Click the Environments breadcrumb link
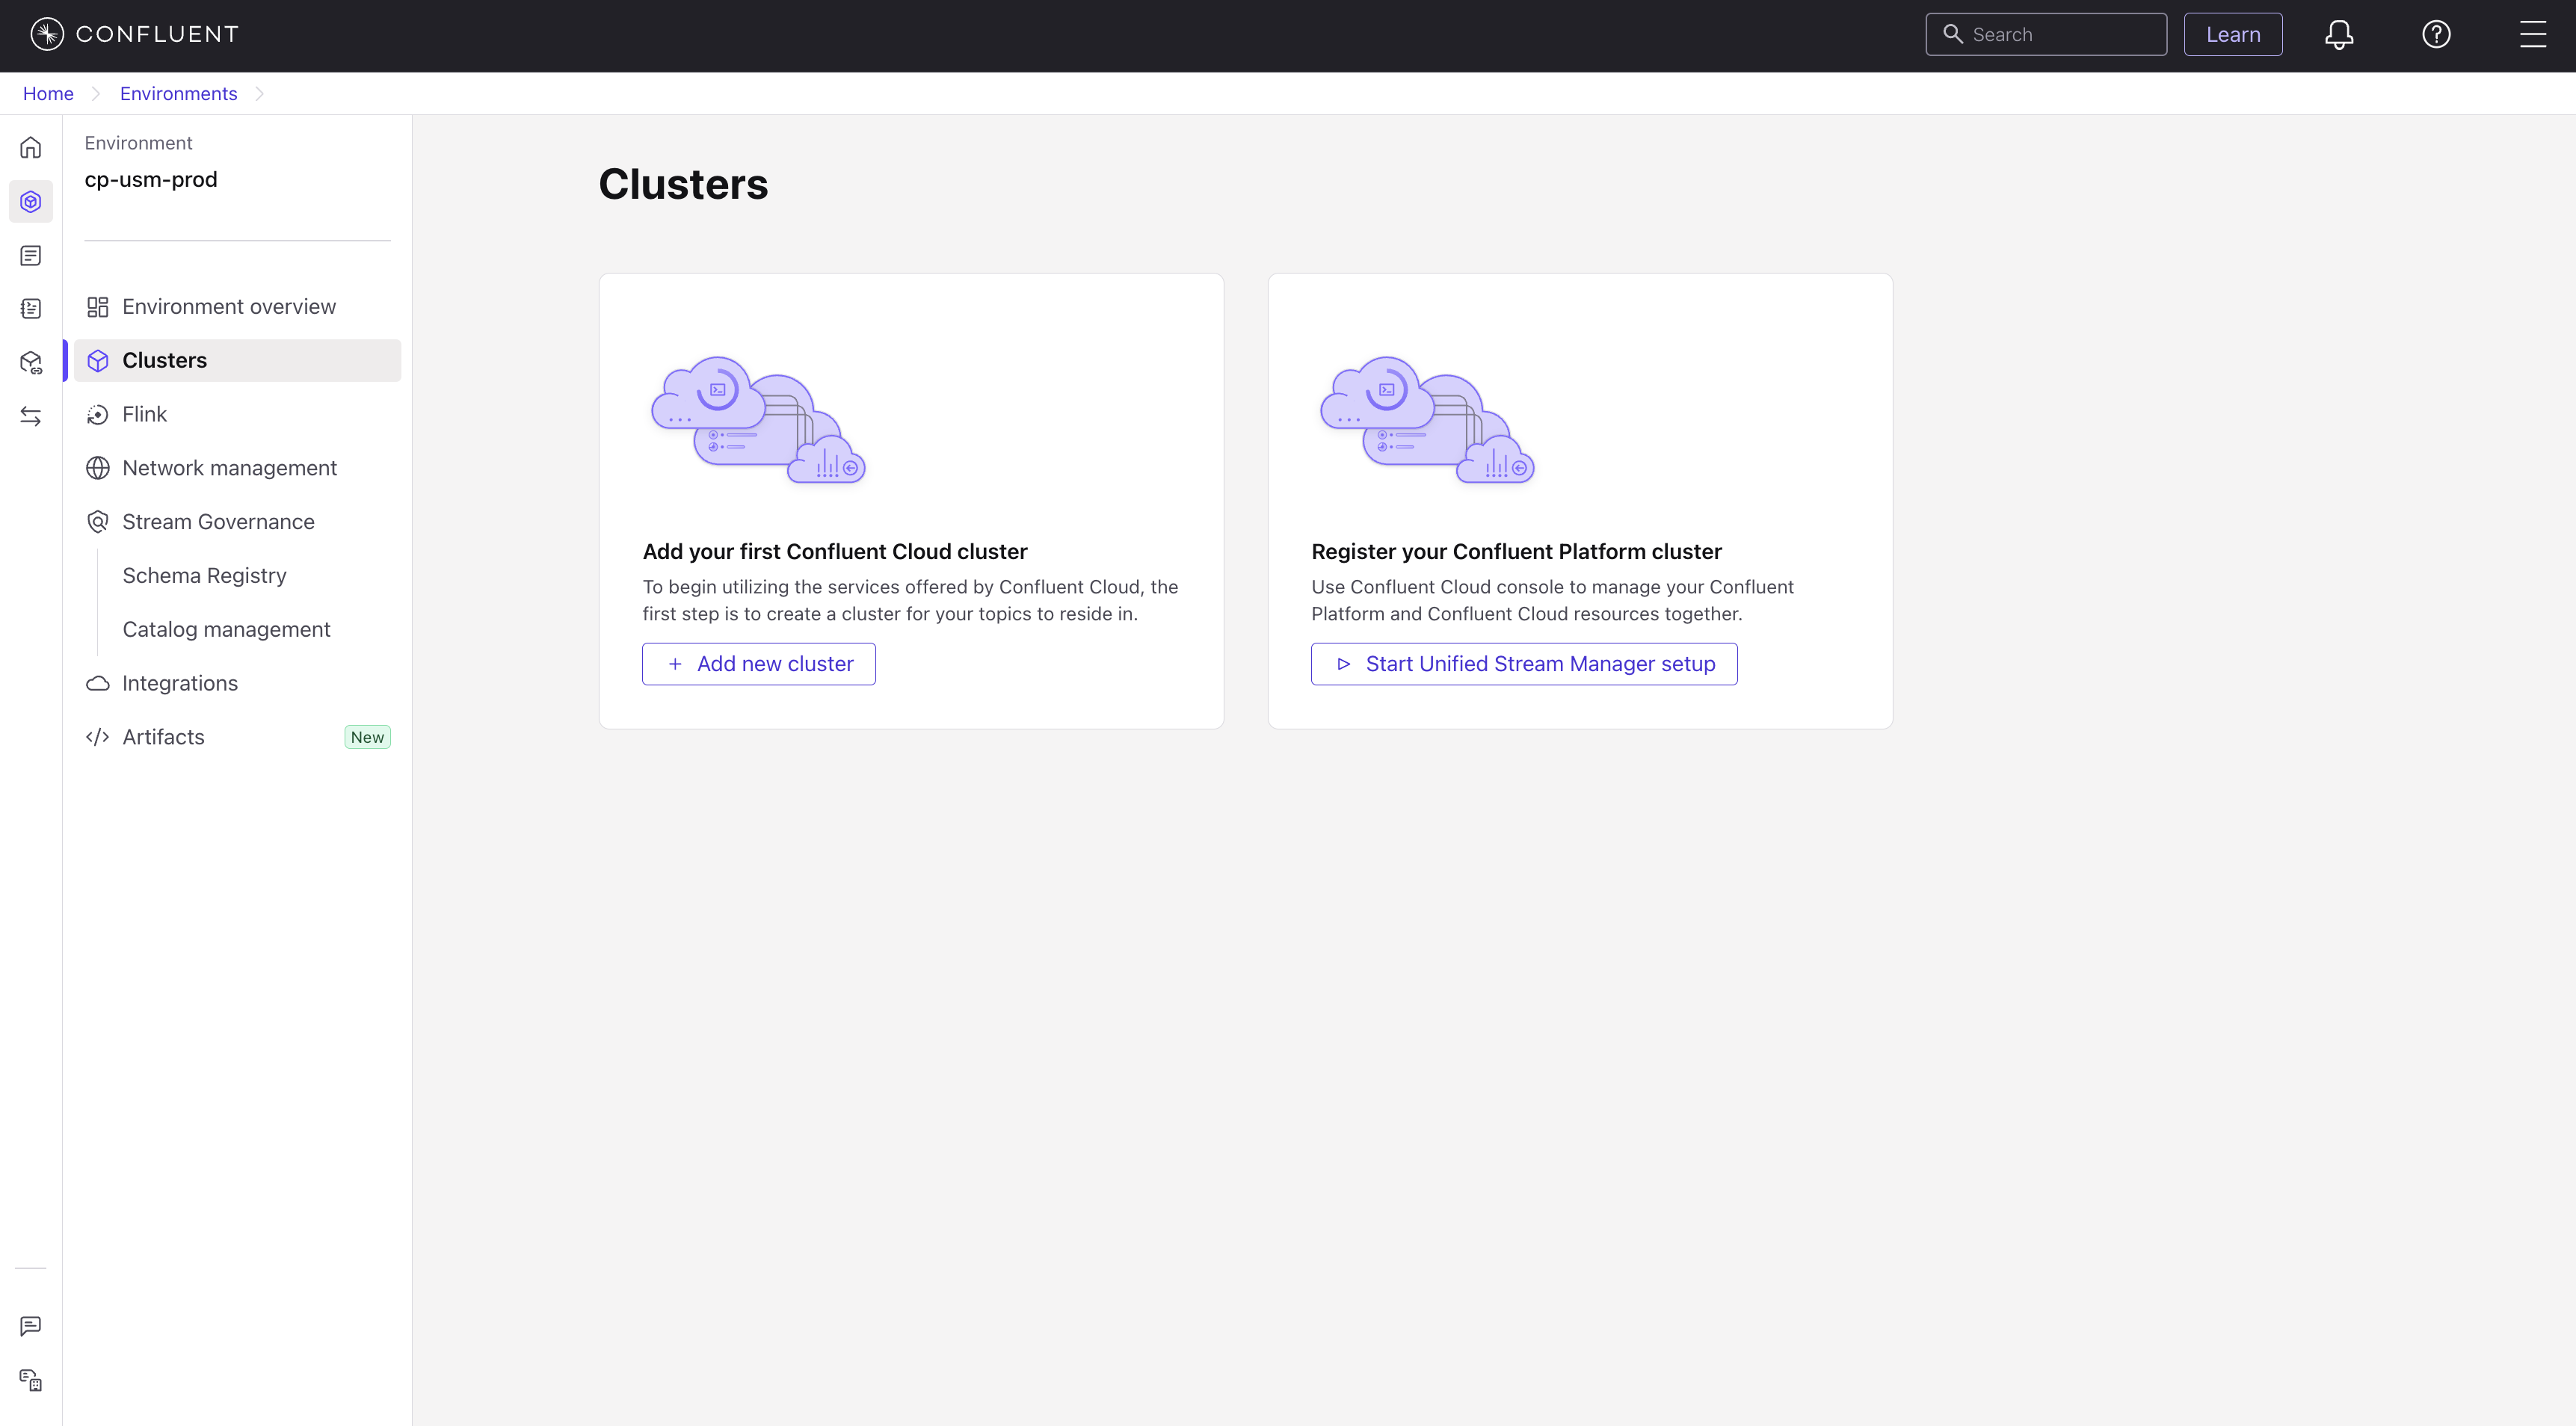 point(179,94)
